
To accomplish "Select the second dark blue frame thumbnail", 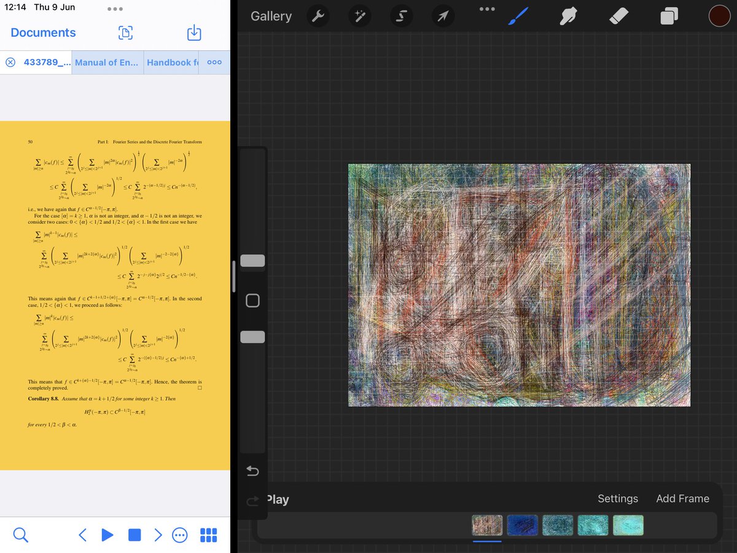I will 523,525.
